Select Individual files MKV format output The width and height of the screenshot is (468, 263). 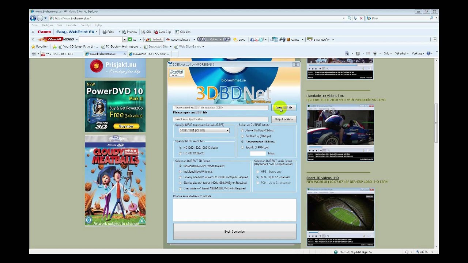click(x=180, y=166)
